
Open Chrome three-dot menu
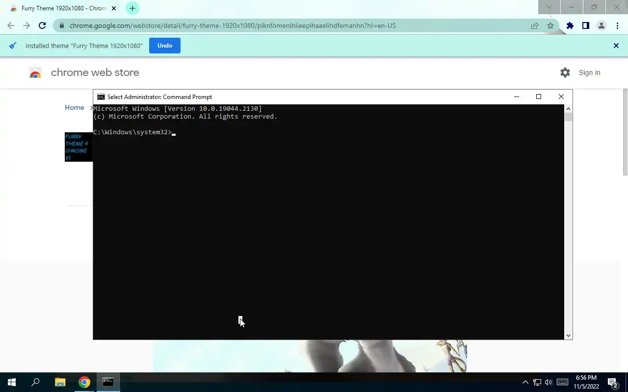(617, 25)
